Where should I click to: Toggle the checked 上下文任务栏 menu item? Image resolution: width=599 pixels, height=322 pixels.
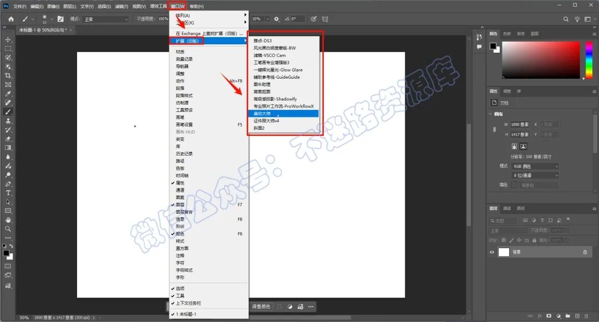click(x=209, y=303)
